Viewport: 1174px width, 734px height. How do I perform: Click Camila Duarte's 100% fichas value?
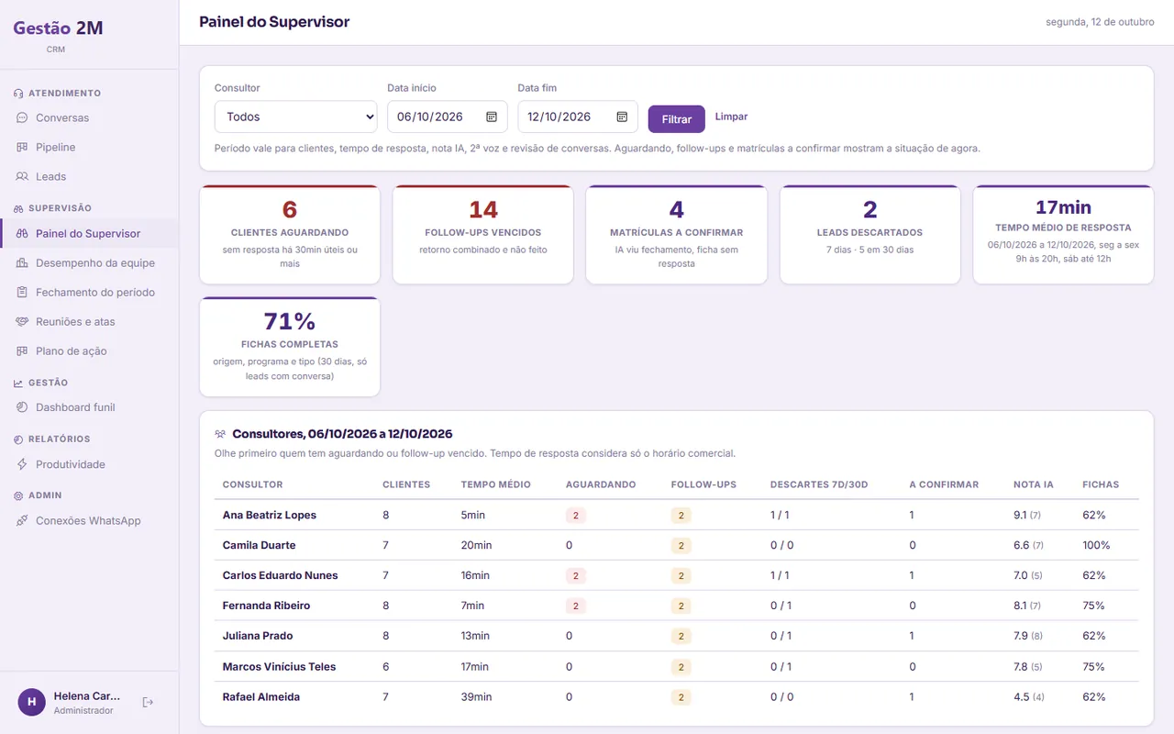1096,545
